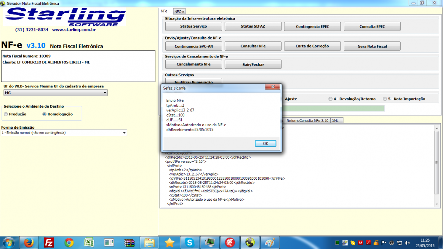
Task: Click Cancelamento NFe button
Action: click(x=193, y=64)
